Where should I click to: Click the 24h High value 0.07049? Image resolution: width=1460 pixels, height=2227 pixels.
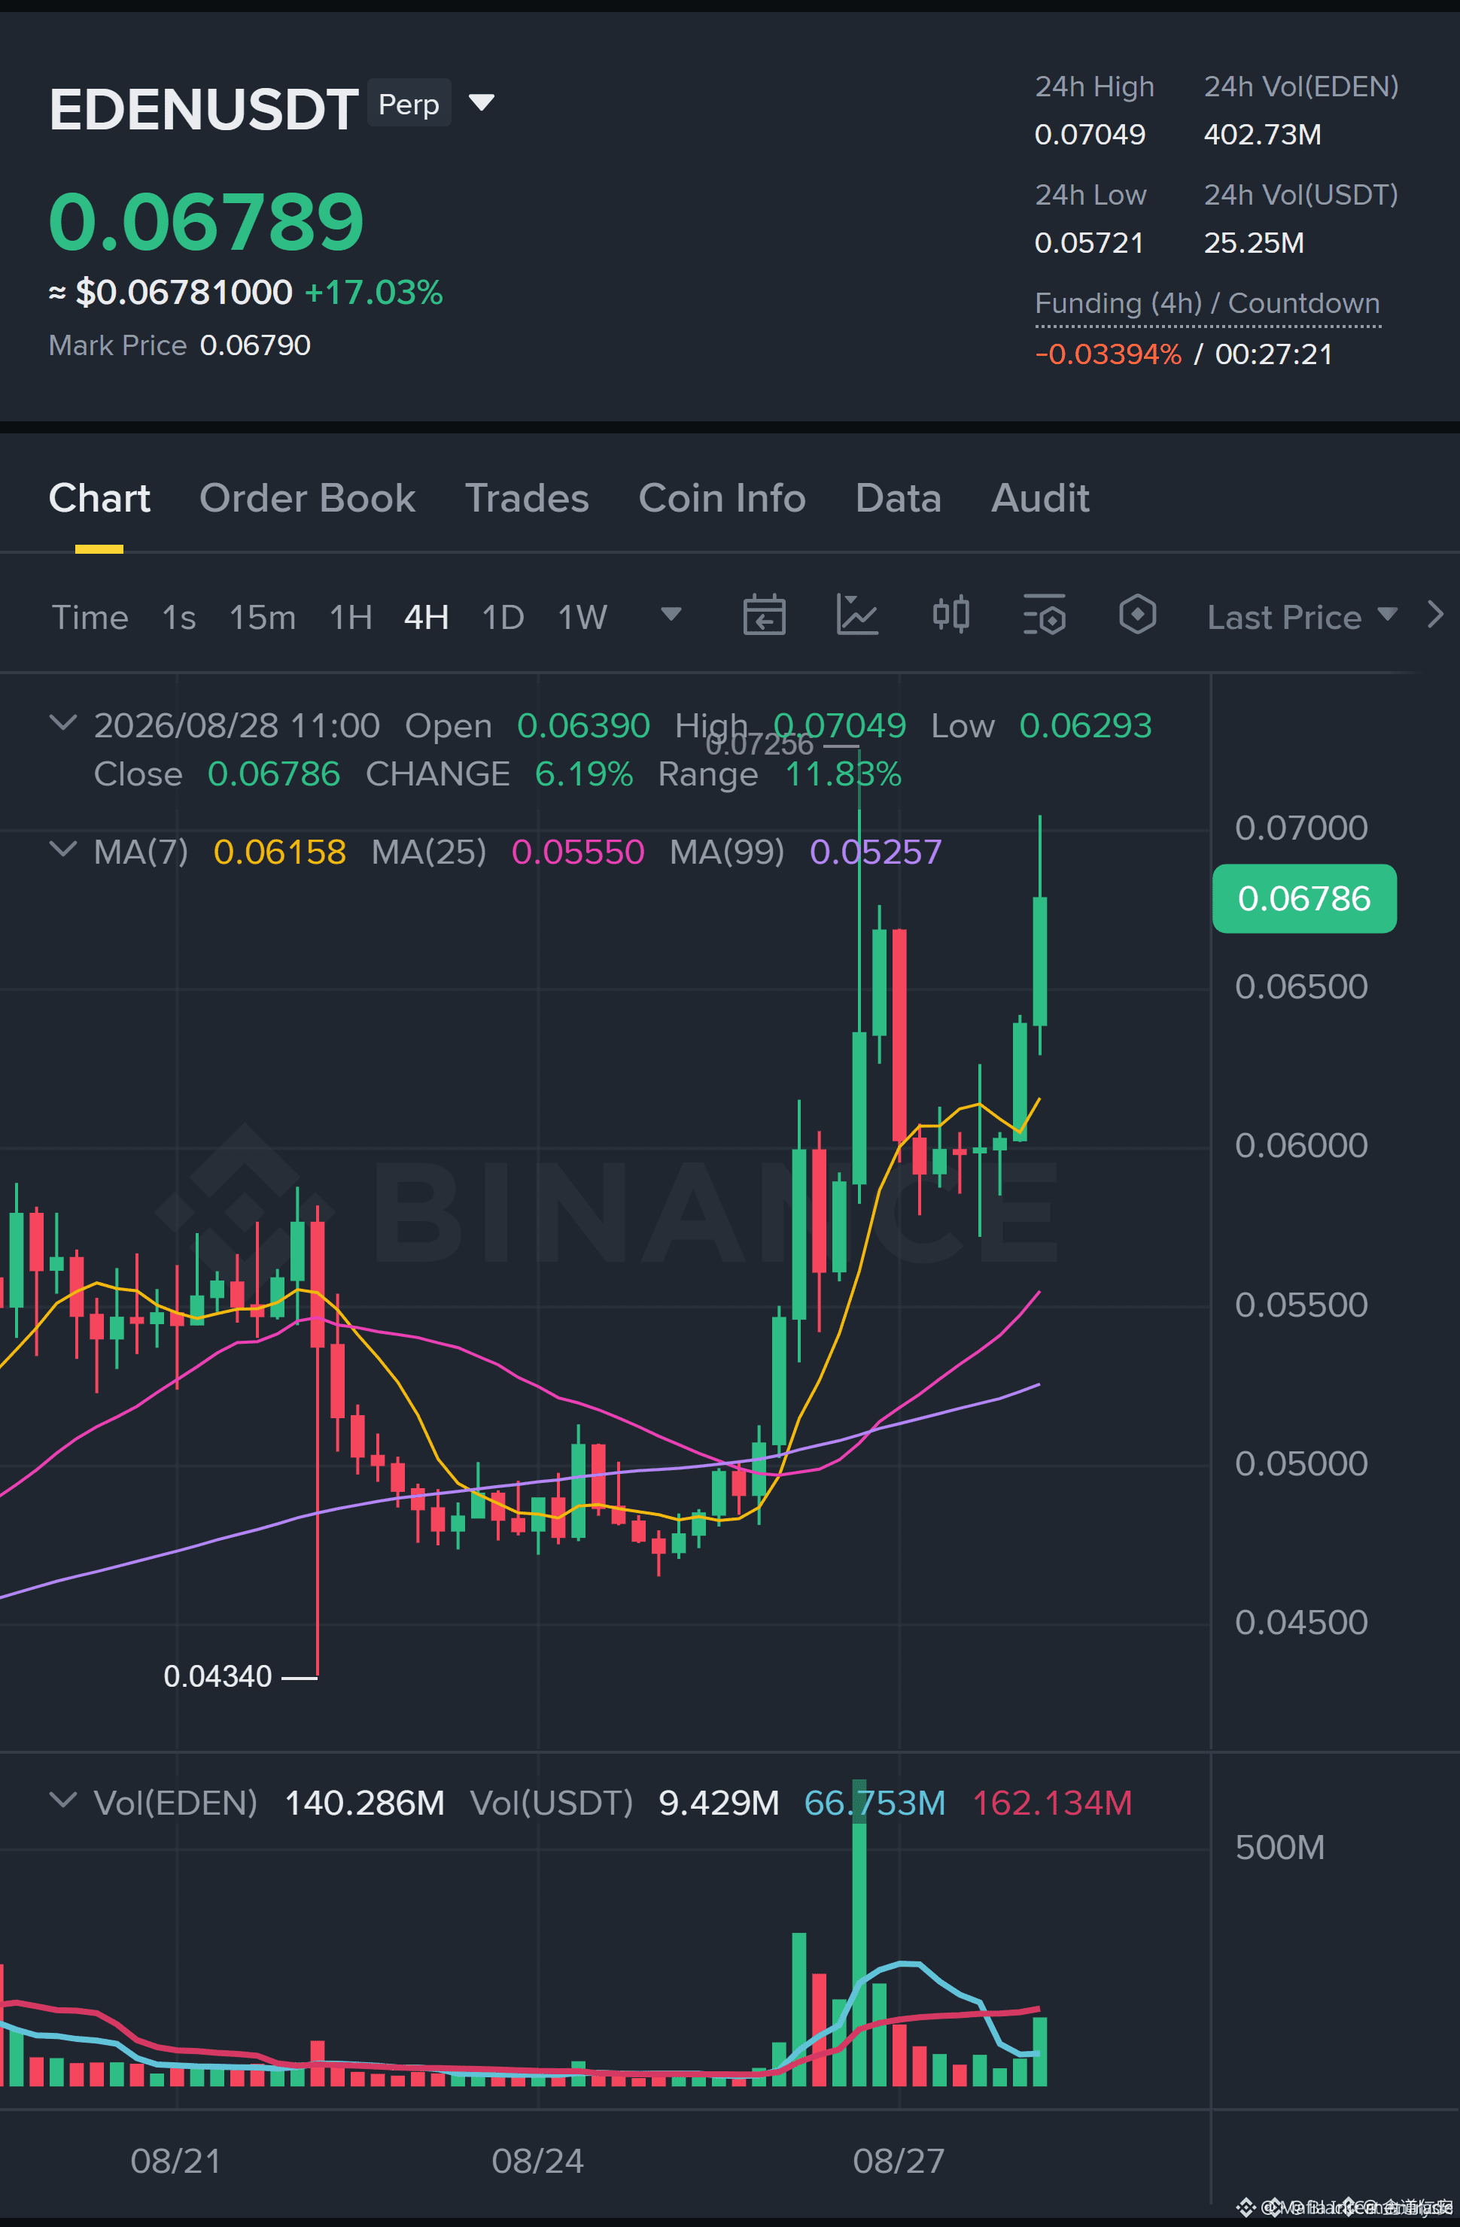pos(1090,135)
